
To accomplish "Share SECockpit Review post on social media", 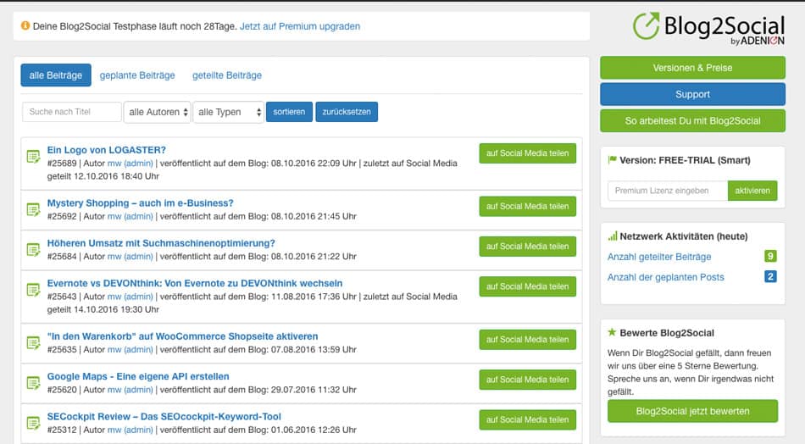I will (x=528, y=419).
